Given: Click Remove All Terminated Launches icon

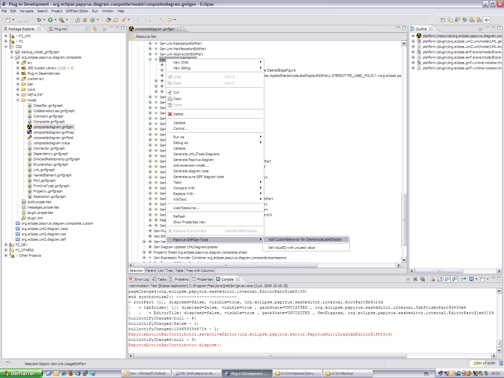Looking at the screenshot, I should (422, 279).
